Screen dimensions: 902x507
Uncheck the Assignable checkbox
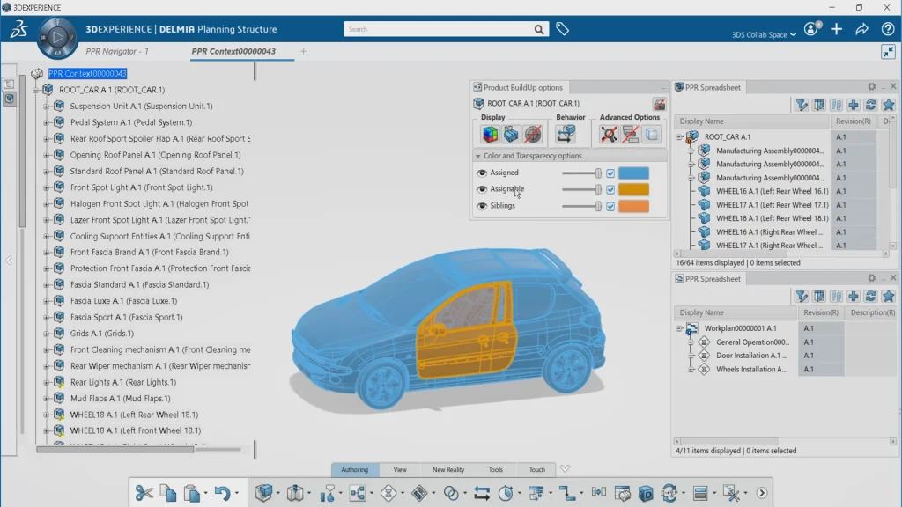click(610, 189)
